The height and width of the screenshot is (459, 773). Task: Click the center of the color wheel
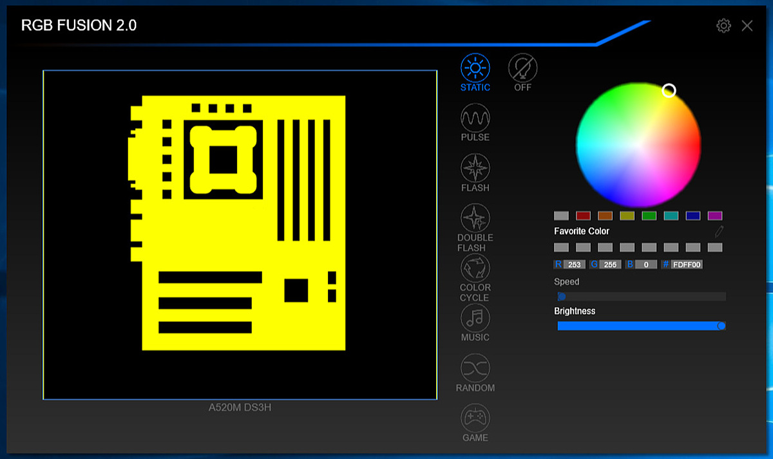click(x=638, y=145)
